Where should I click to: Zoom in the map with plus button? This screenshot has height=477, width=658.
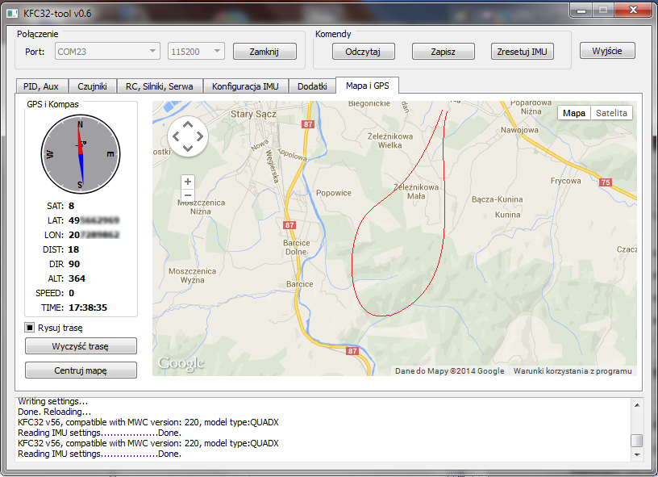pyautogui.click(x=188, y=182)
